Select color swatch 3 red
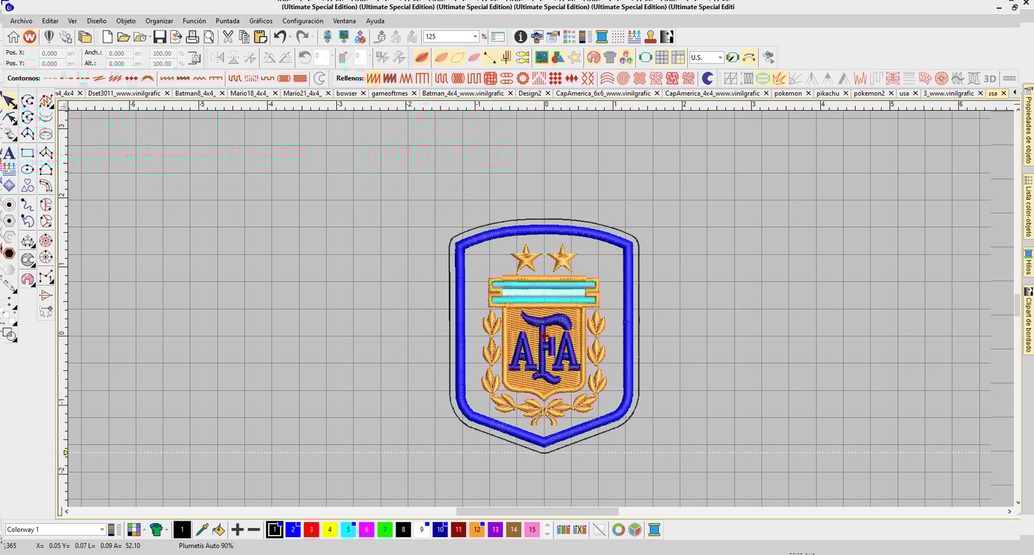The height and width of the screenshot is (555, 1034). [x=311, y=530]
